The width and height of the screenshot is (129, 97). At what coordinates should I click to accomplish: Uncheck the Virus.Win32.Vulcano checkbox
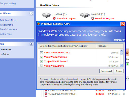41,57
